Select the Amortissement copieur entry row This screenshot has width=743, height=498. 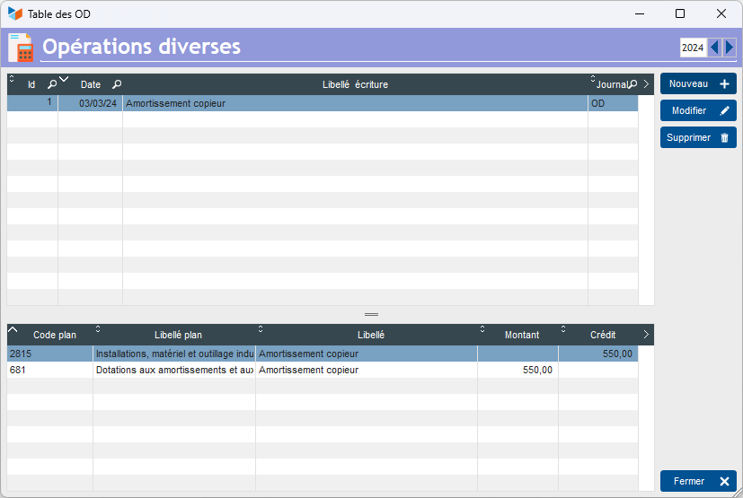pyautogui.click(x=355, y=103)
